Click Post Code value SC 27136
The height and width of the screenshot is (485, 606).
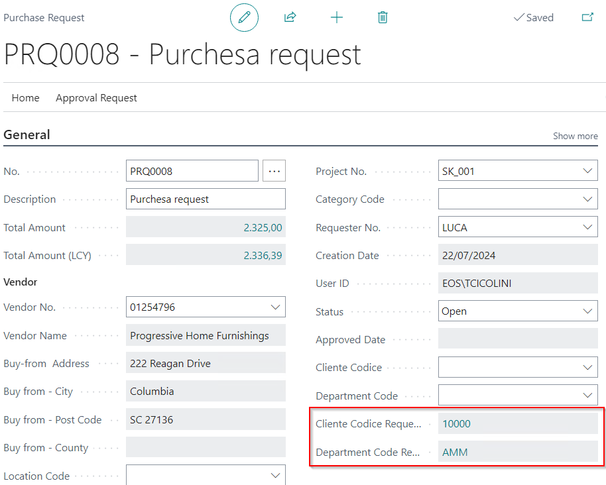[206, 419]
